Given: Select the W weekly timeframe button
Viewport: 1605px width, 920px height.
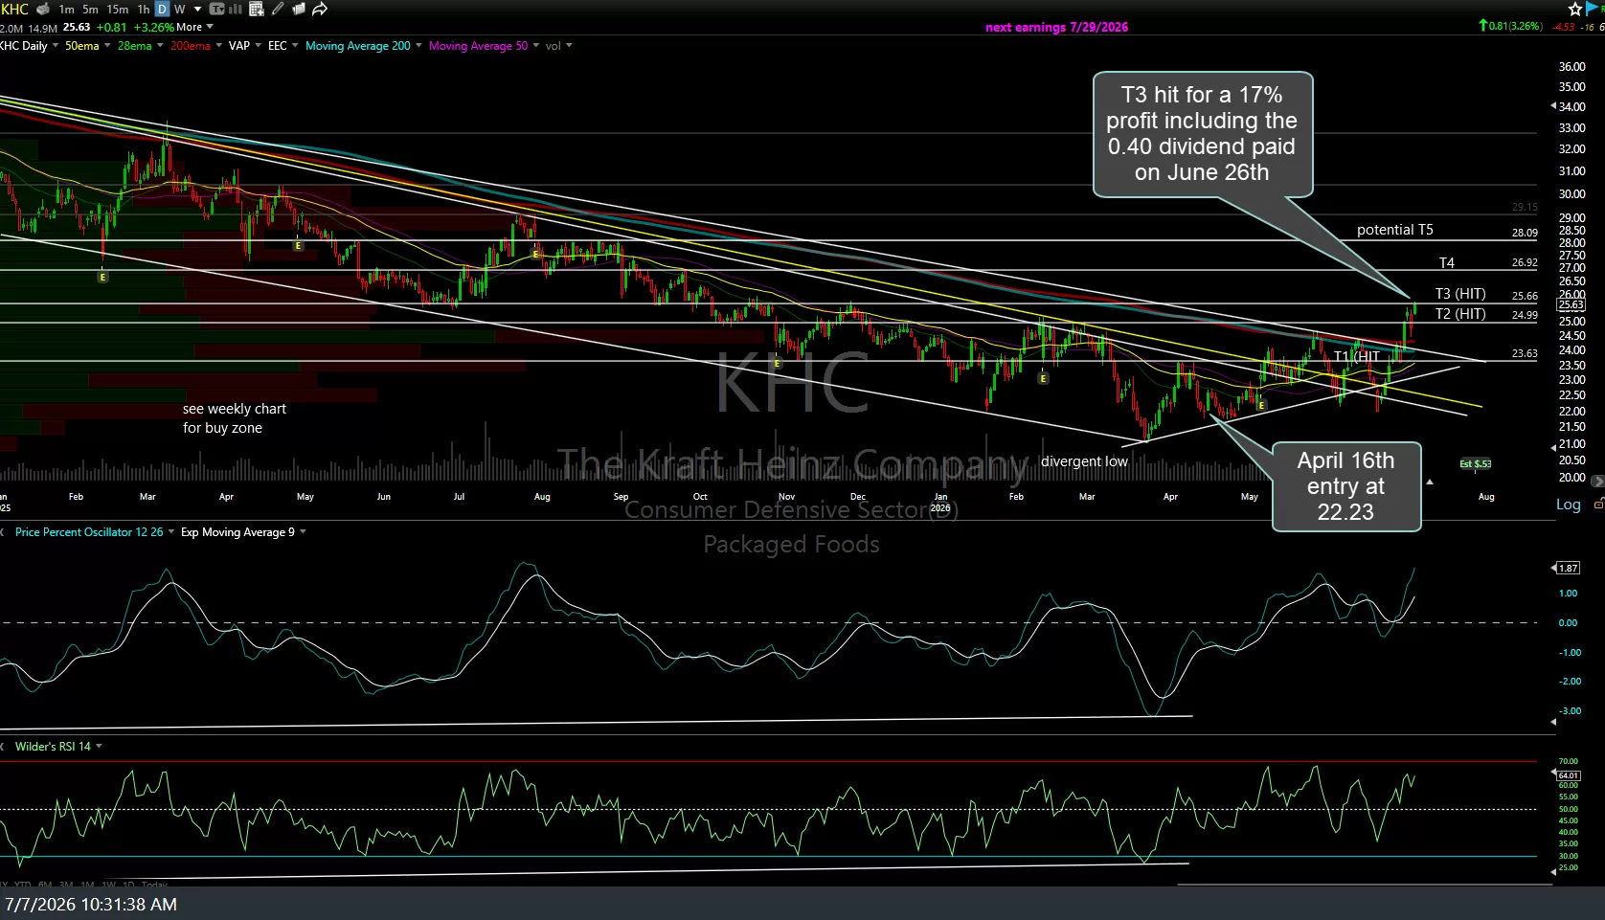Looking at the screenshot, I should [179, 9].
